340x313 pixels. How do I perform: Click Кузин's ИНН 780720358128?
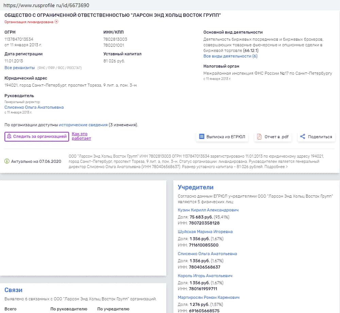point(204,223)
